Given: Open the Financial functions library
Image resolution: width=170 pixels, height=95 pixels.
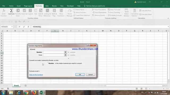Looking at the screenshot, I should 24,13.
